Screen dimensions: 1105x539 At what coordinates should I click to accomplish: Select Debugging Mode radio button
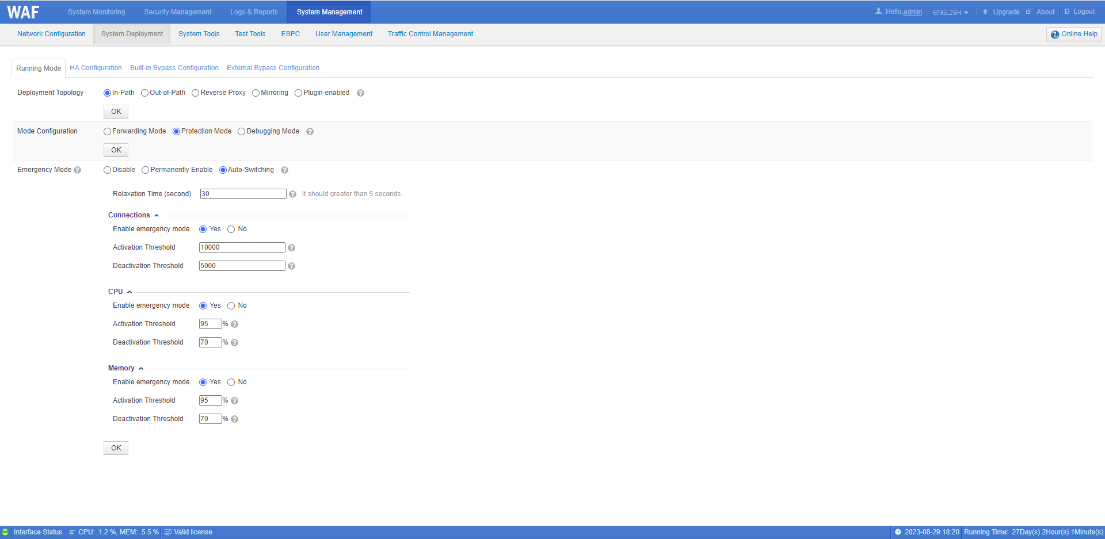coord(242,132)
